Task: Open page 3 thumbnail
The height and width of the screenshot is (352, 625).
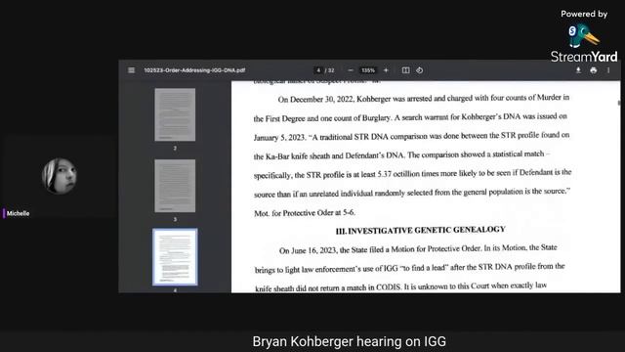Action: pyautogui.click(x=175, y=186)
